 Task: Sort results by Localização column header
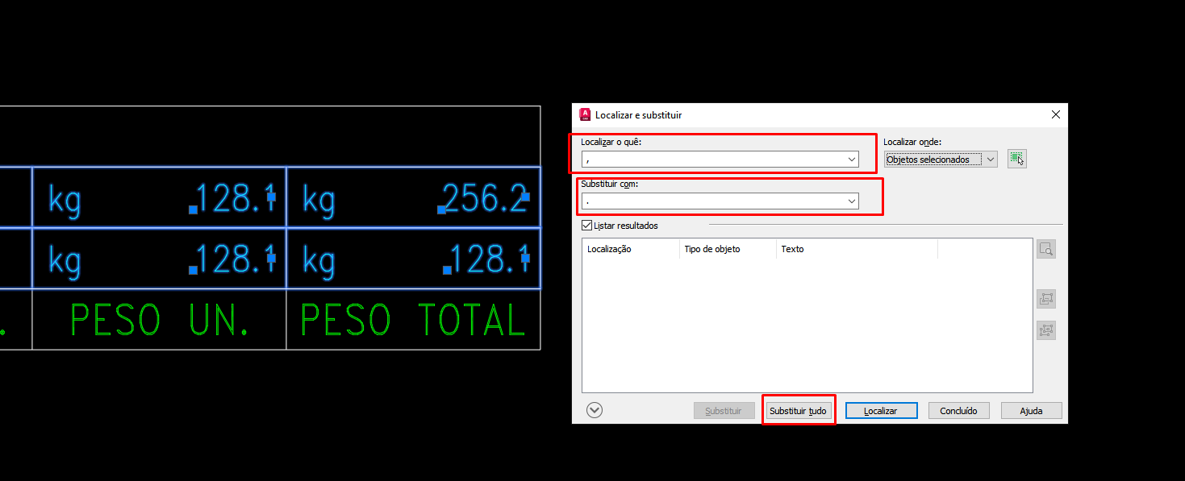tap(630, 249)
